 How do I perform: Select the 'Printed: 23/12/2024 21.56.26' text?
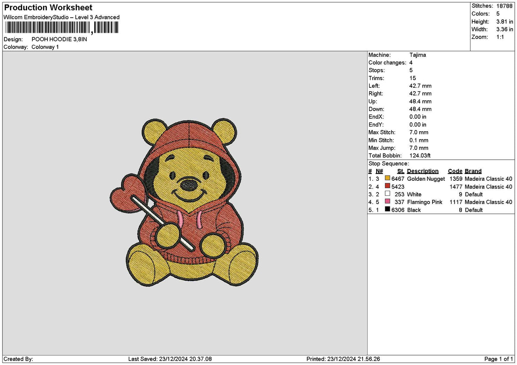tap(343, 359)
